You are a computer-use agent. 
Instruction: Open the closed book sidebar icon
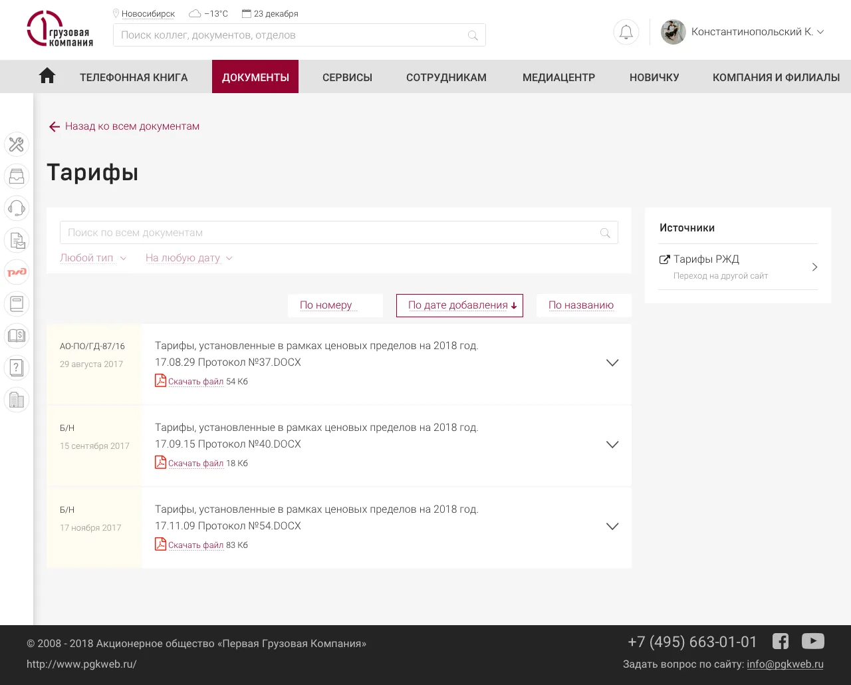(17, 304)
